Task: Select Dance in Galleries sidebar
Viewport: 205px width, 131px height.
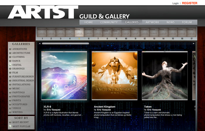Action: pos(16,61)
